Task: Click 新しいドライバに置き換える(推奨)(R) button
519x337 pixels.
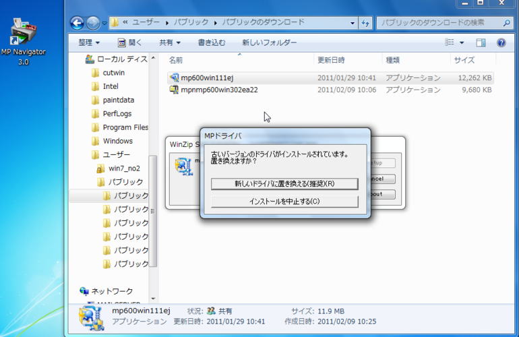Action: (284, 184)
